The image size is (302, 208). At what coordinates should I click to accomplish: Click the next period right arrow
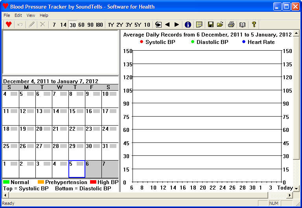click(177, 25)
